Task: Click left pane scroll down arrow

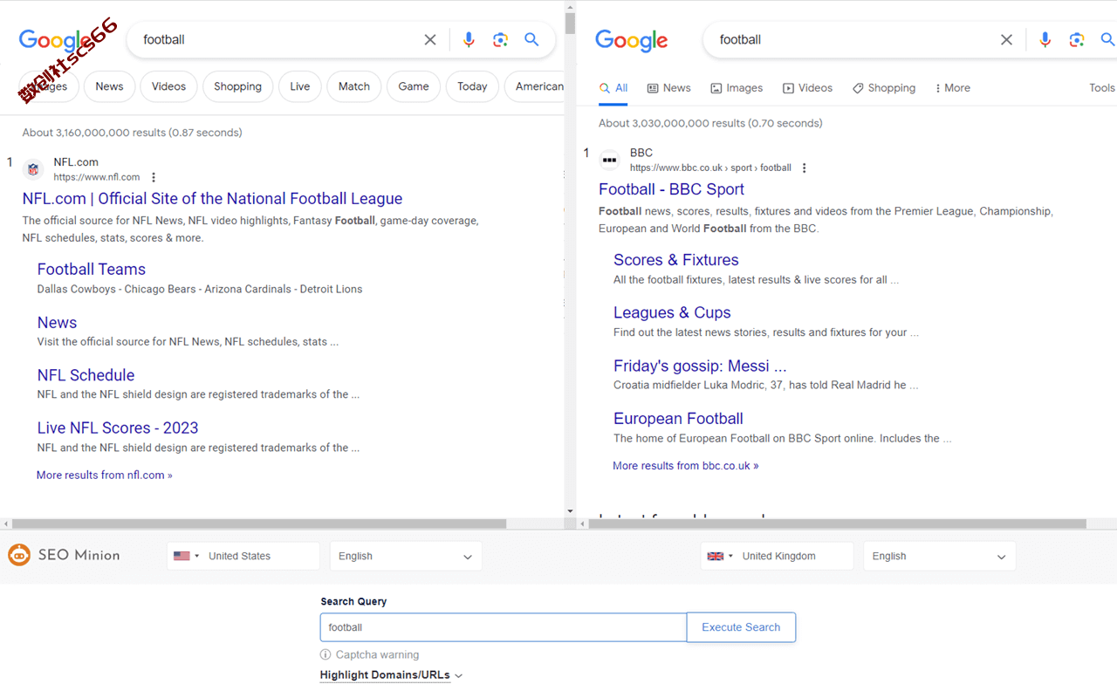Action: 570,511
